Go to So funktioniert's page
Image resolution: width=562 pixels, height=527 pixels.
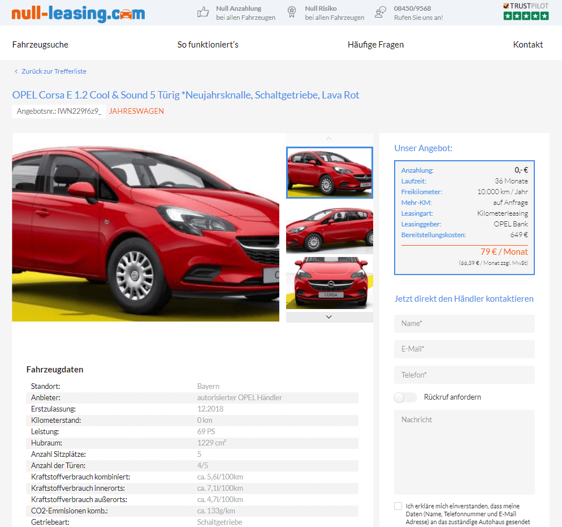tap(208, 45)
